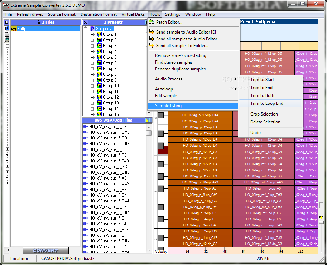The width and height of the screenshot is (327, 265).
Task: Click the gray folder icon in the drive tree
Action: [x=7, y=34]
